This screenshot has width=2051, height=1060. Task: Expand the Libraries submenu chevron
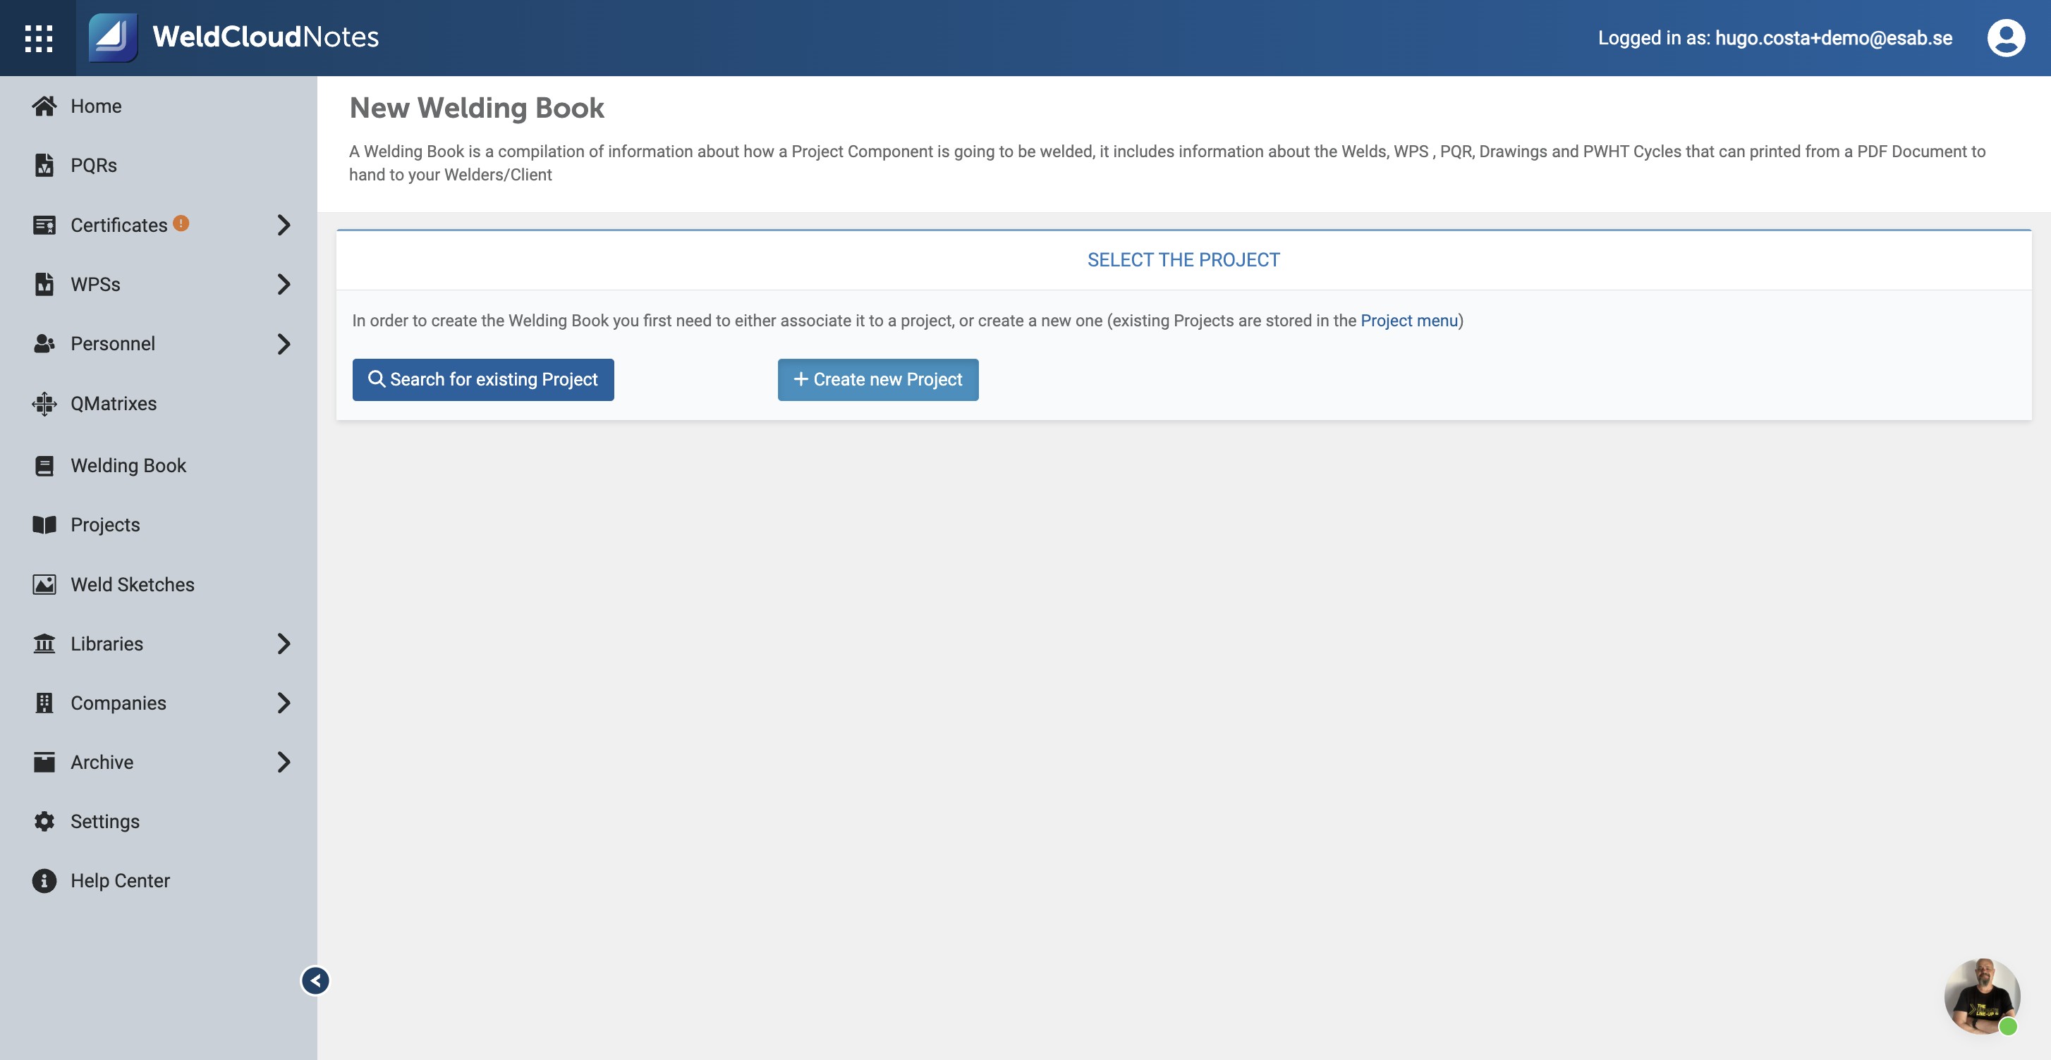click(284, 643)
